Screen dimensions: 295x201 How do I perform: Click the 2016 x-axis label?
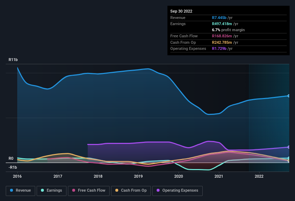pyautogui.click(x=17, y=176)
